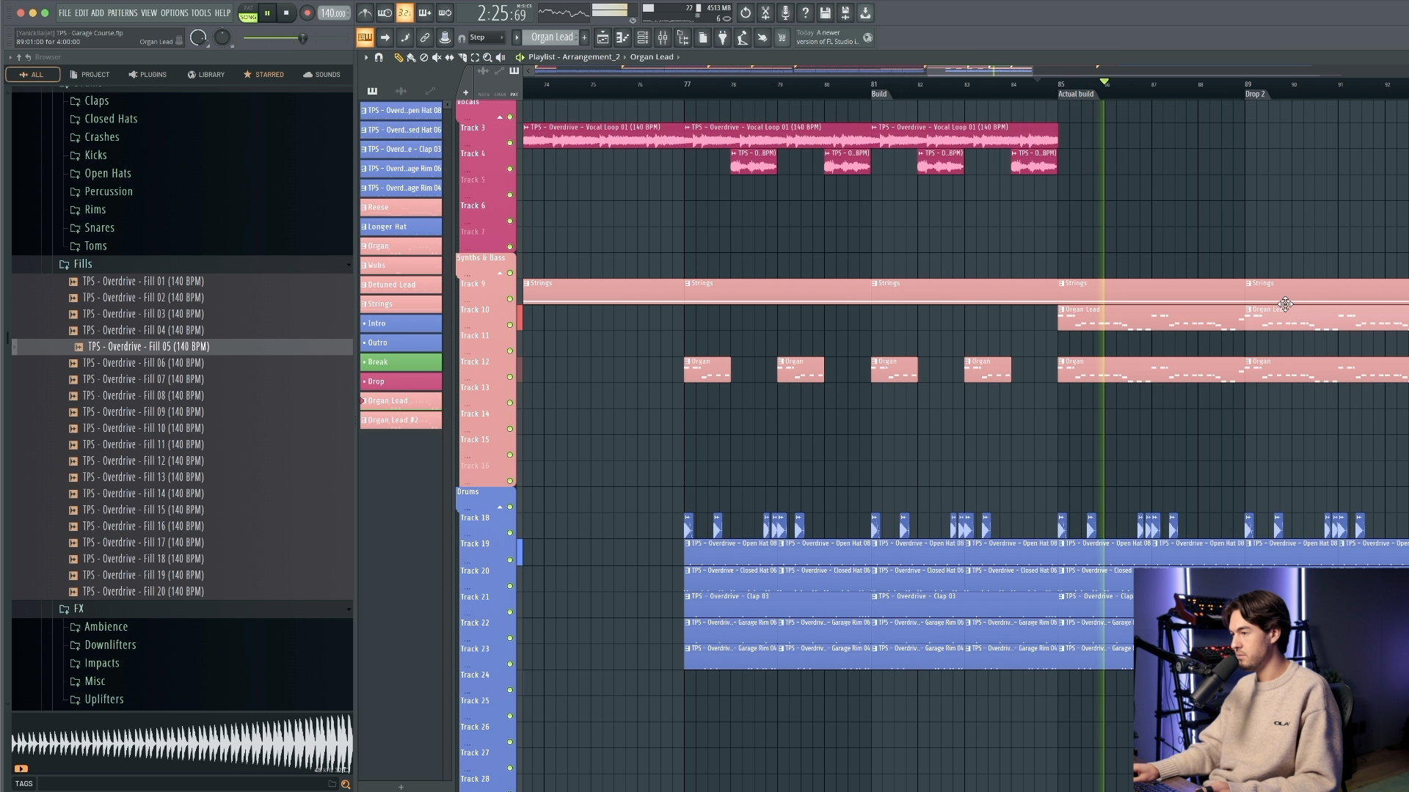The height and width of the screenshot is (792, 1409).
Task: Enable the metronome in the transport bar
Action: pos(365,13)
